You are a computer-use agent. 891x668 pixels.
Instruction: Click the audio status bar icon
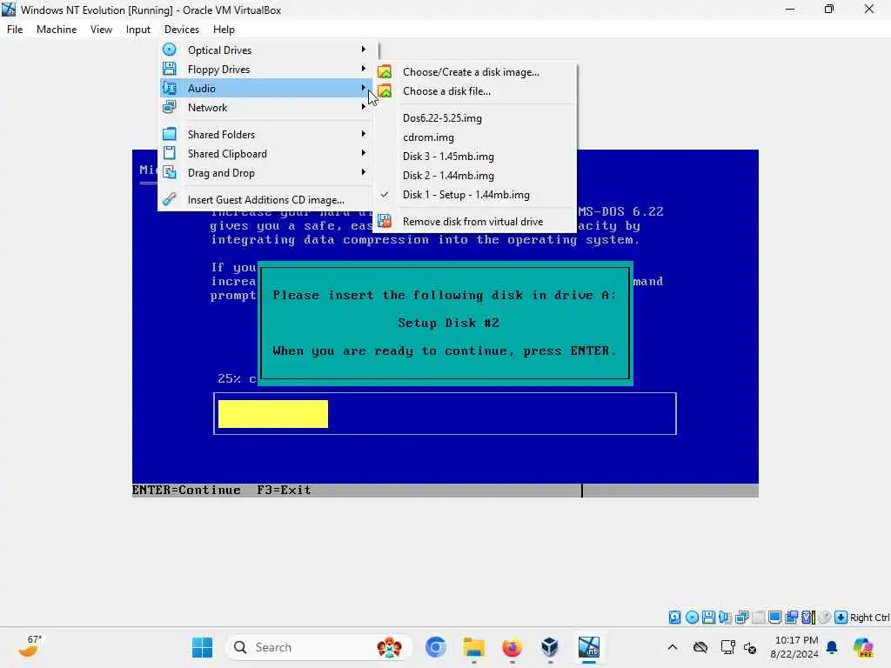click(x=725, y=618)
